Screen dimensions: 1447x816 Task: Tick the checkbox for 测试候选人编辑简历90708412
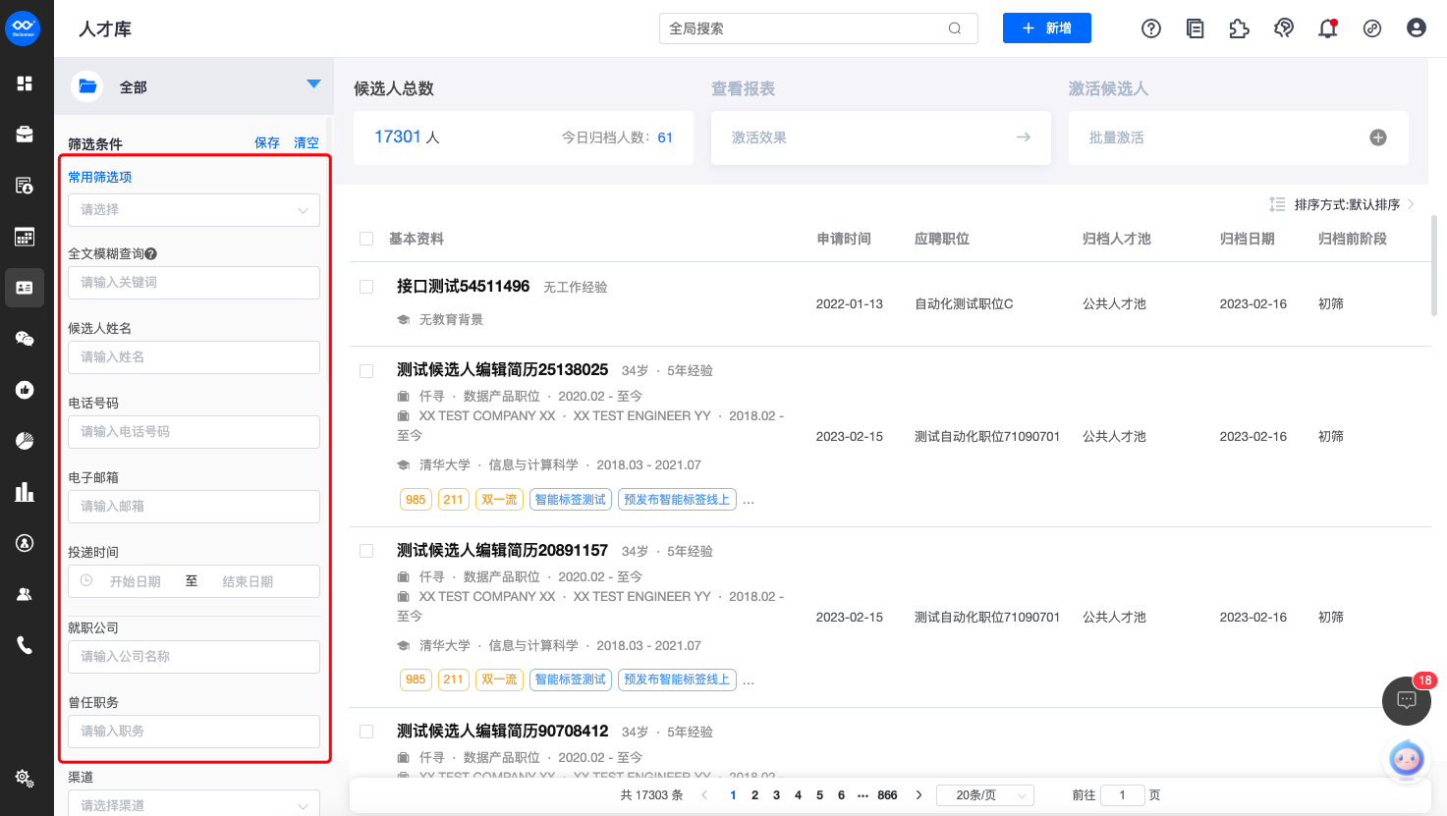click(366, 732)
